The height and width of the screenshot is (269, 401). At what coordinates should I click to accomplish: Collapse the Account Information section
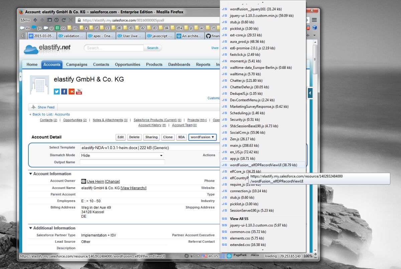pos(30,174)
